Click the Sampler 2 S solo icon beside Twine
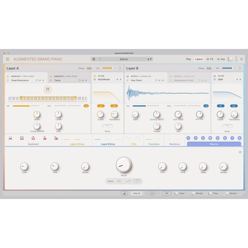248x248 pixels. [x=51, y=80]
